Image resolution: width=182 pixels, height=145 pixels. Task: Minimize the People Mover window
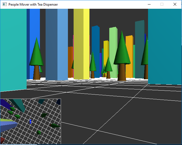coord(149,5)
